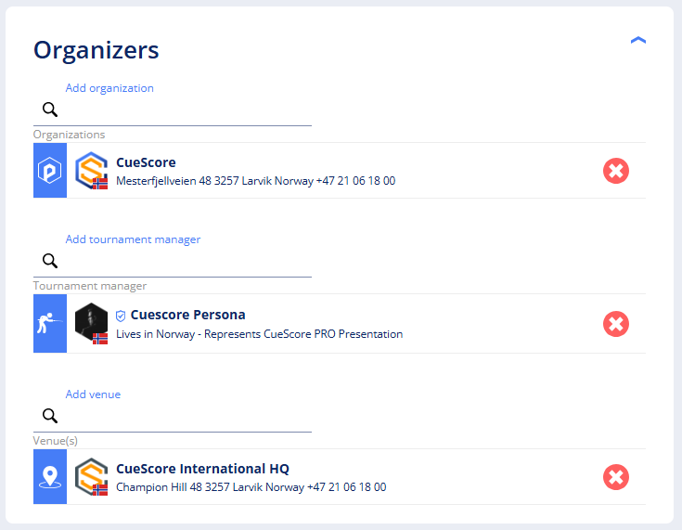Viewport: 682px width, 530px height.
Task: Click the Add tournament manager label
Action: point(133,239)
